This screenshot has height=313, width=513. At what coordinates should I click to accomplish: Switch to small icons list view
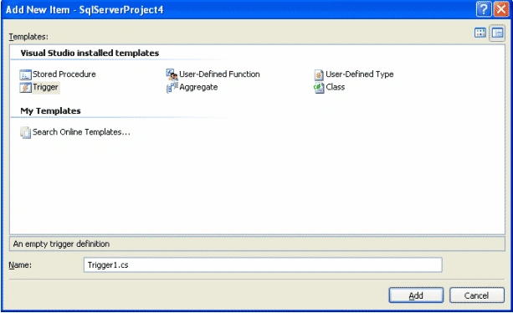click(497, 33)
